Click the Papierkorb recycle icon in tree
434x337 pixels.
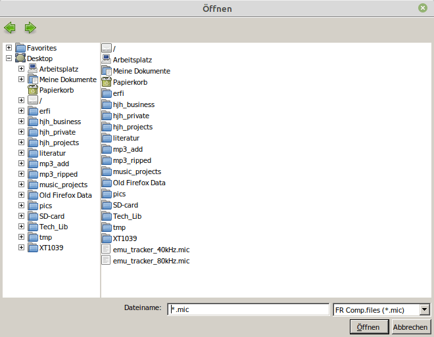click(33, 90)
